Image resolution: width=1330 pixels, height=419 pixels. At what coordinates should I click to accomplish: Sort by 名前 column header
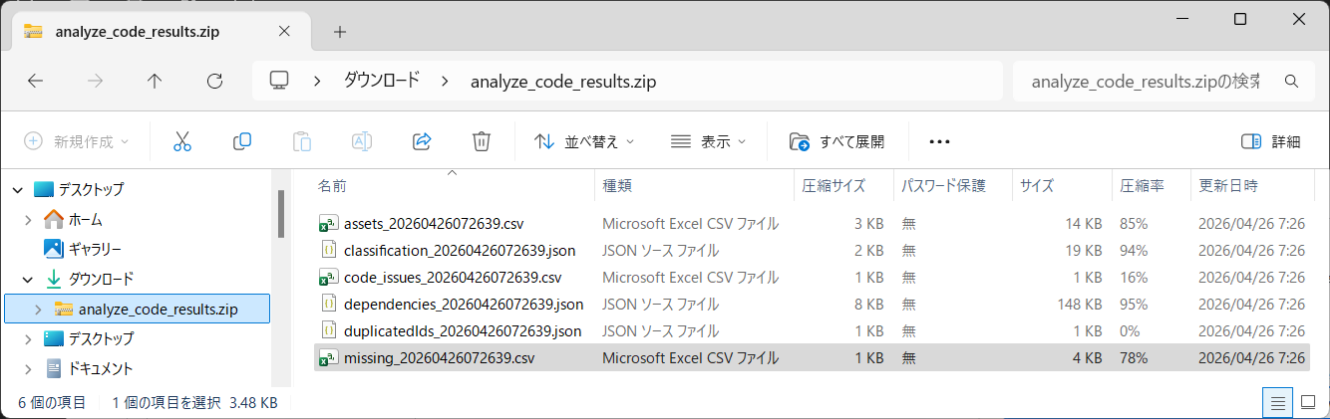tap(332, 185)
